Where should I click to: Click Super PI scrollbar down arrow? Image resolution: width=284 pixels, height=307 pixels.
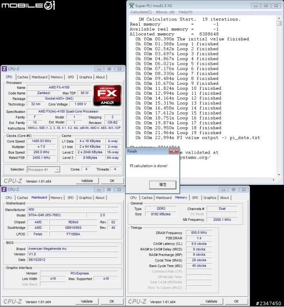click(279, 175)
